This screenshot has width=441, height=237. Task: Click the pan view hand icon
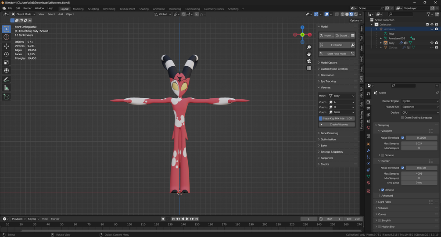pyautogui.click(x=309, y=54)
